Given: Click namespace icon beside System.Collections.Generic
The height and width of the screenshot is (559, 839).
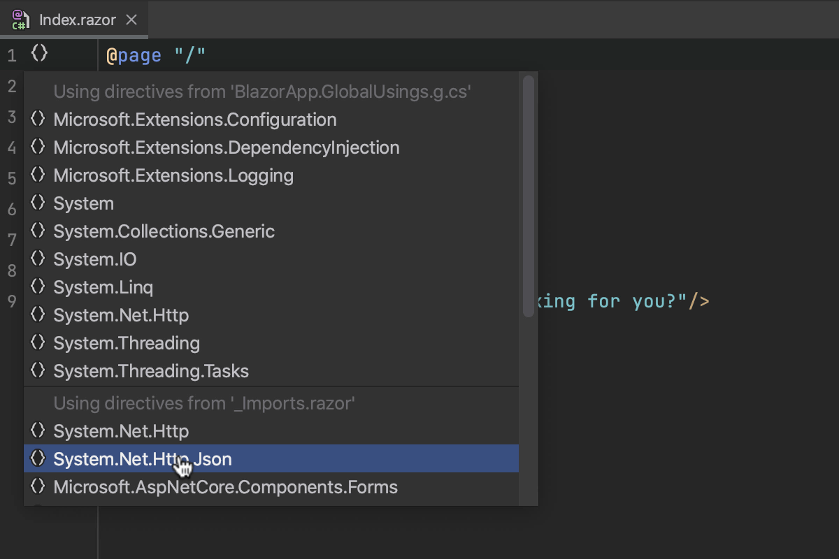Looking at the screenshot, I should (x=38, y=231).
